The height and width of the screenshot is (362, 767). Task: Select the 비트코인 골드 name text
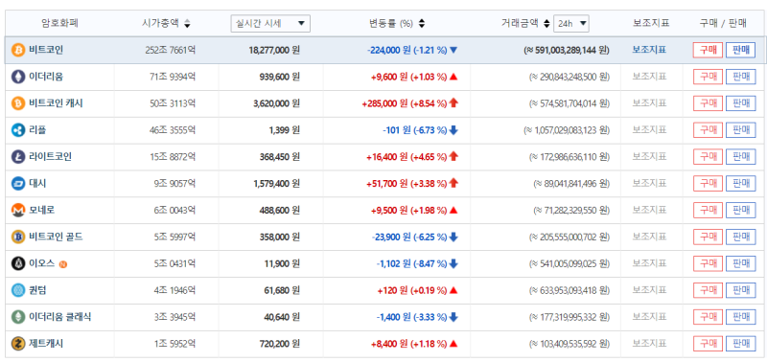(x=56, y=237)
